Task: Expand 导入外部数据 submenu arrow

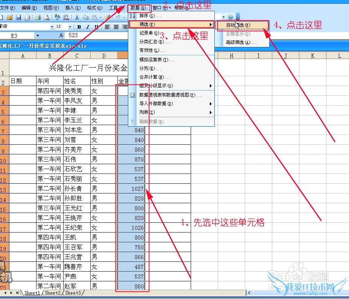Action: (211, 104)
